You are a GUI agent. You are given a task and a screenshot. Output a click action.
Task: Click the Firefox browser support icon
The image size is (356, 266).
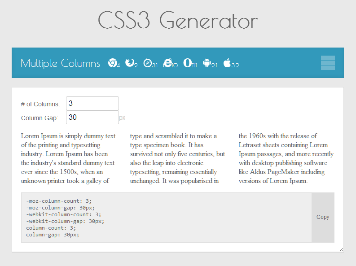tap(130, 63)
